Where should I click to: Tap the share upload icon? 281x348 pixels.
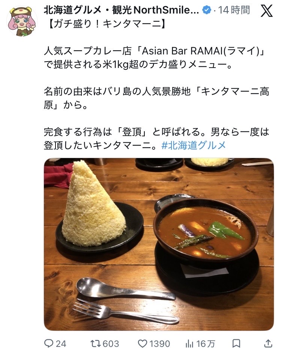tap(268, 343)
